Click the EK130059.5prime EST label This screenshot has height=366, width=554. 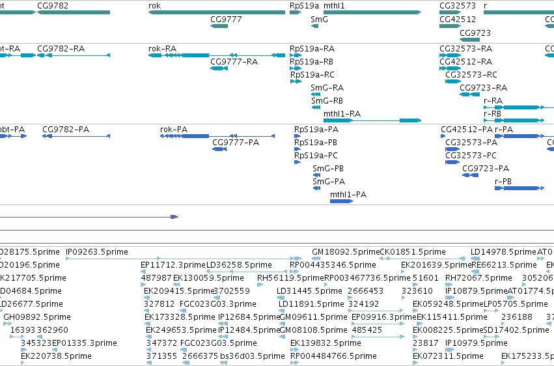pyautogui.click(x=208, y=278)
